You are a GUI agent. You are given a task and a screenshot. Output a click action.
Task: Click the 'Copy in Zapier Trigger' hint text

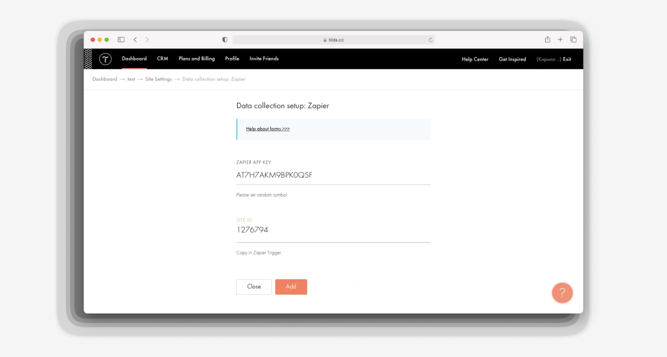258,253
